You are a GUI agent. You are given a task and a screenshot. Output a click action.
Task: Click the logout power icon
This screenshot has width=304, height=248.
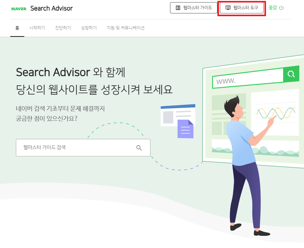(x=281, y=8)
